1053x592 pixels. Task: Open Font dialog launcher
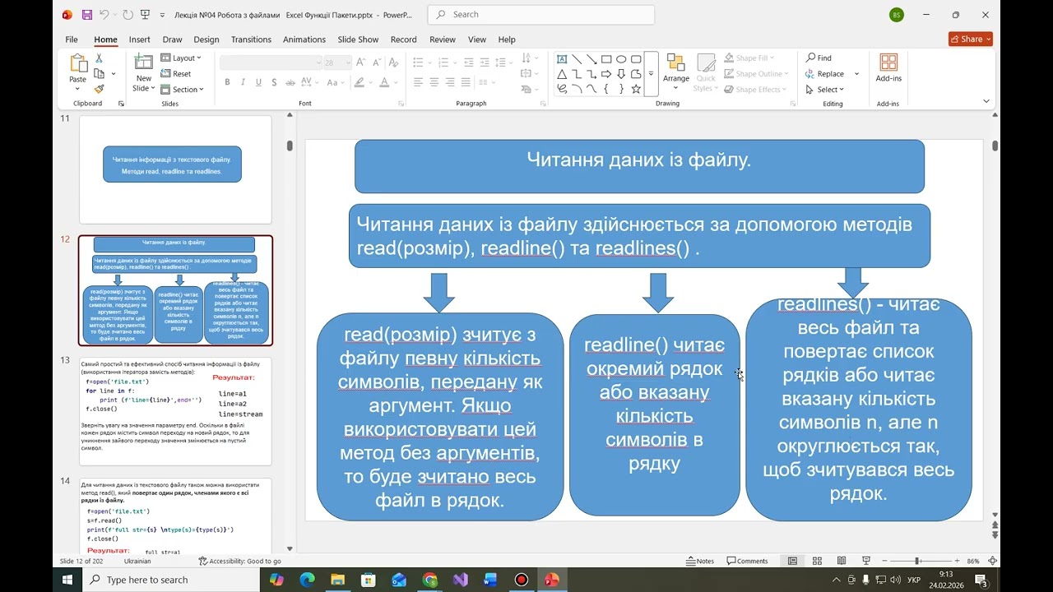pos(401,104)
